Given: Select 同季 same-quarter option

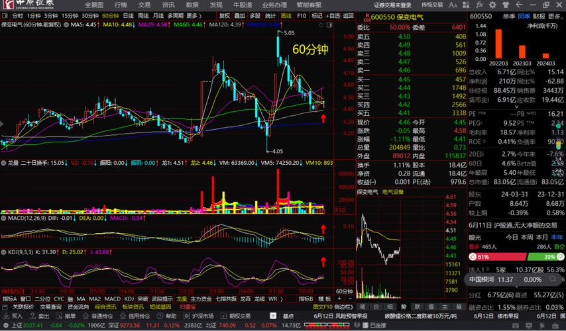Looking at the screenshot, I should tap(524, 17).
